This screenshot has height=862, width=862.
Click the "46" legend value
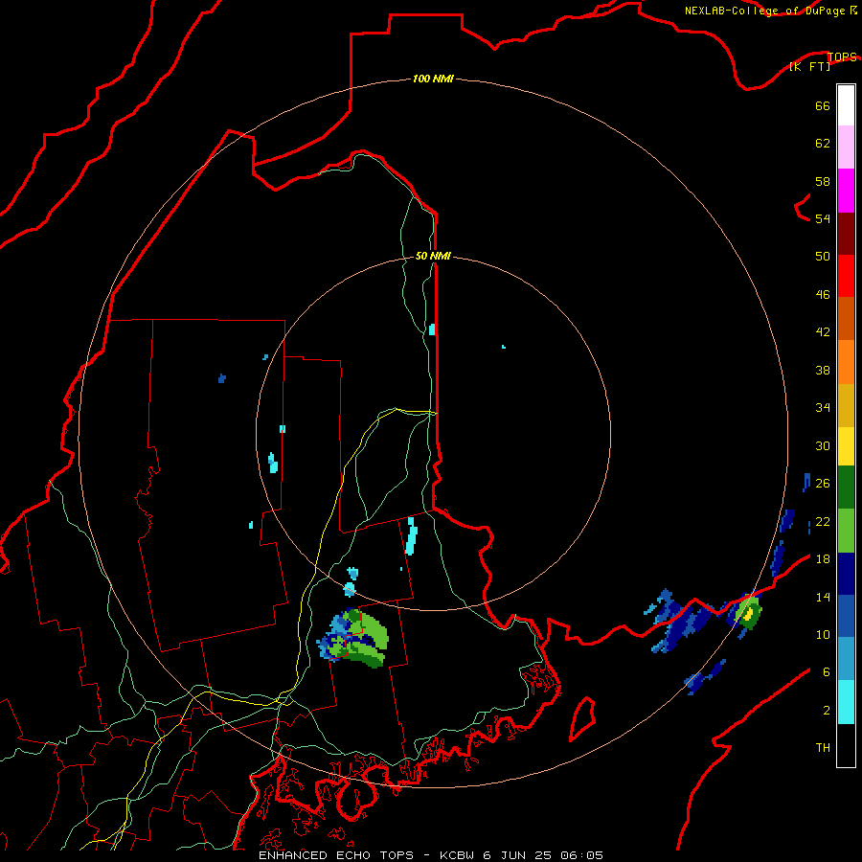[x=823, y=295]
